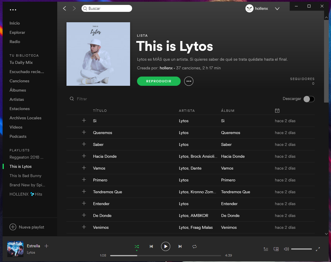Open This Is Bad Bunny playlist

tap(25, 176)
